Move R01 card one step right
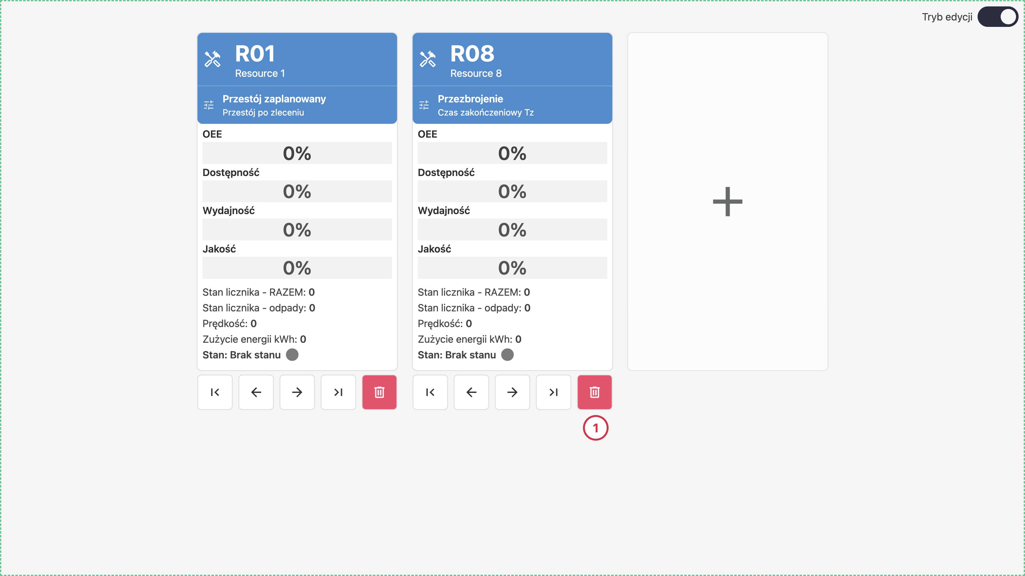Image resolution: width=1025 pixels, height=576 pixels. (297, 392)
